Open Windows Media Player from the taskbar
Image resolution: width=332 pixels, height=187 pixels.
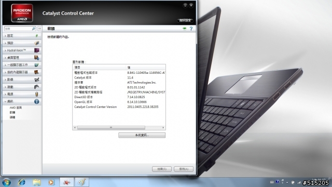[51, 182]
